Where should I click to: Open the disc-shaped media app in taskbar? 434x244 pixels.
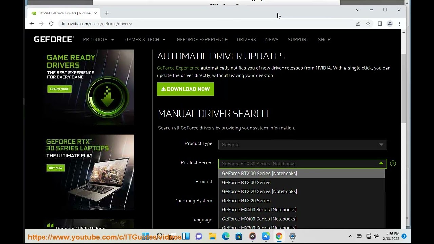click(x=252, y=236)
